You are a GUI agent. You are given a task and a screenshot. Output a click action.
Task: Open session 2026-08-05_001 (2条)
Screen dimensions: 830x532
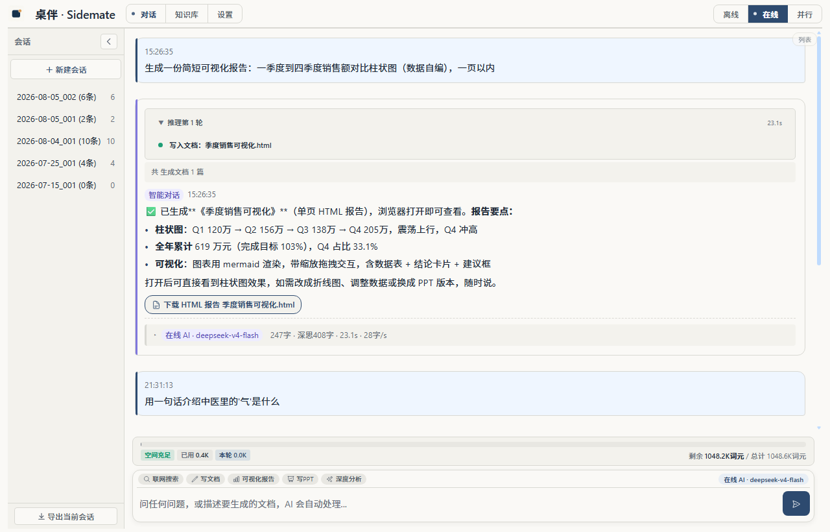pos(65,119)
